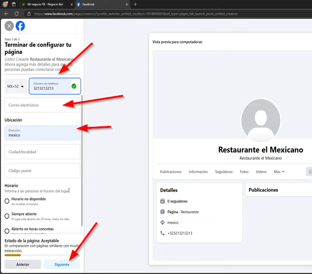Open the Fotos tab in preview
The image size is (312, 274).
click(244, 172)
